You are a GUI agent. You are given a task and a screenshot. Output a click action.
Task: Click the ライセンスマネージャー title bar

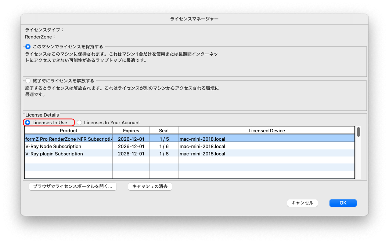194,19
